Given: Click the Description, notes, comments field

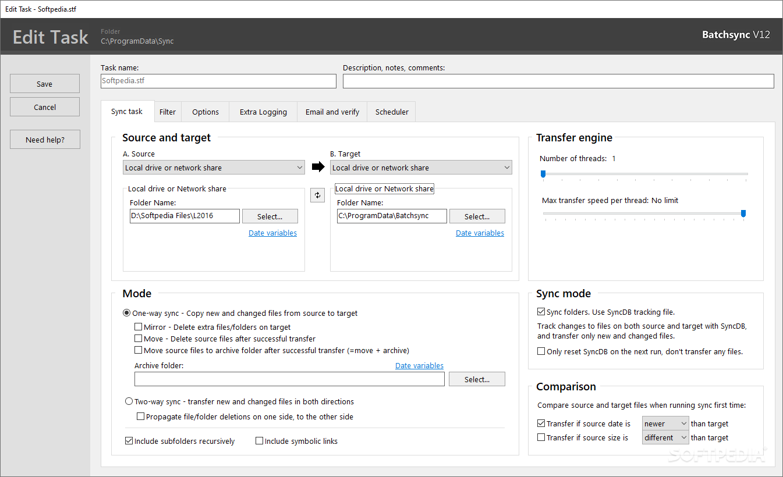Looking at the screenshot, I should pos(558,81).
